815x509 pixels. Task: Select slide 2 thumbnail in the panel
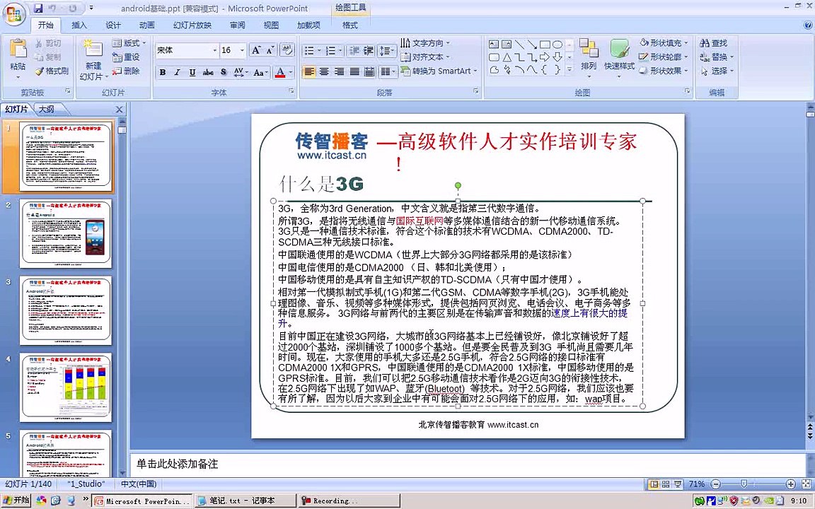pos(66,233)
